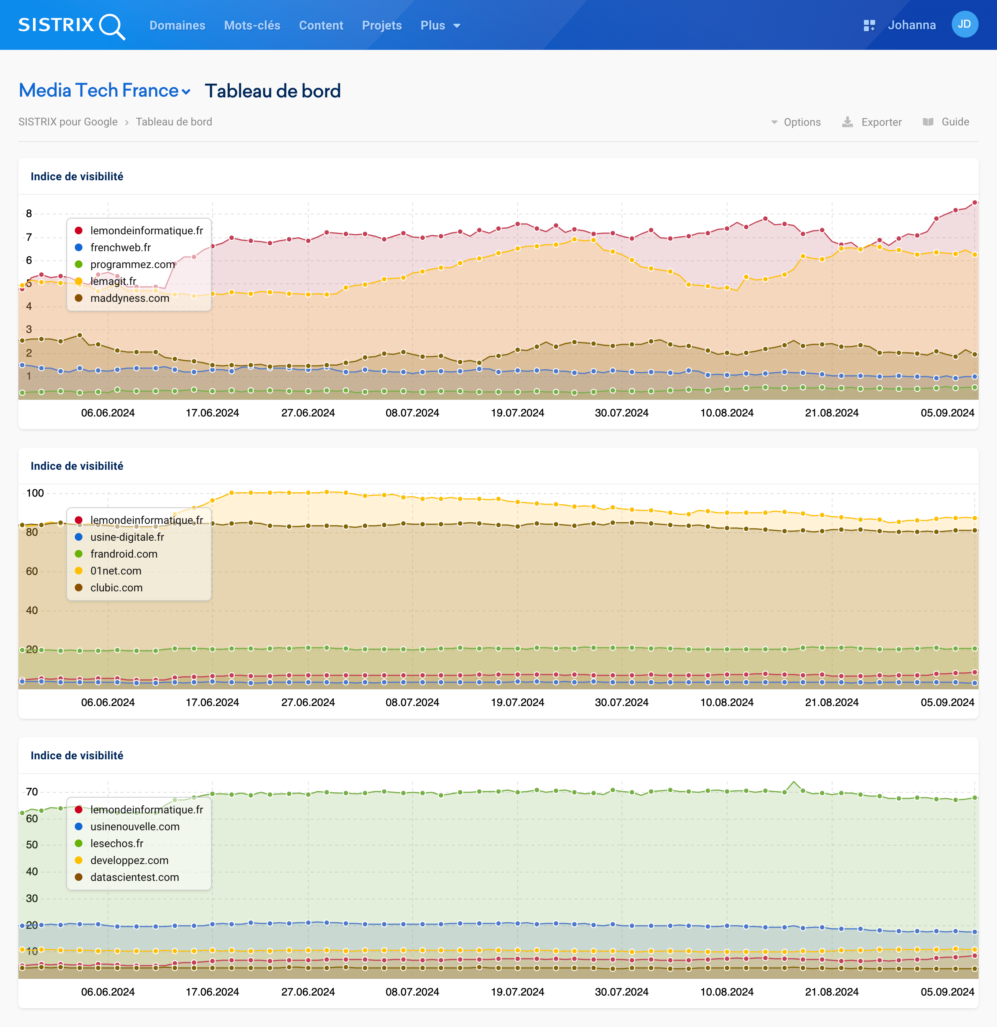Click the blue usinenouvelle.com legend swatch
The height and width of the screenshot is (1027, 997).
(79, 826)
